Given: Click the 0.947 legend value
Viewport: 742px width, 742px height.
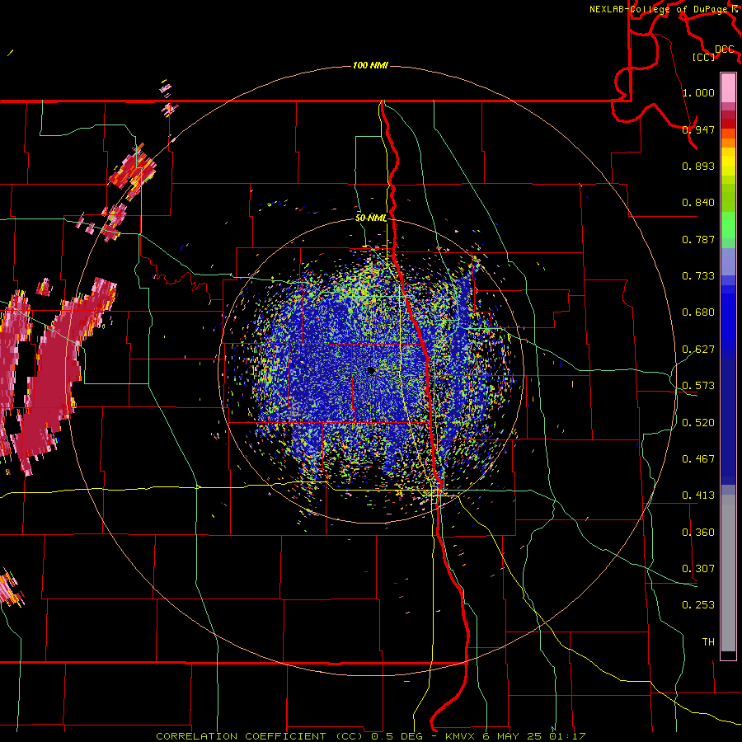Looking at the screenshot, I should pos(698,129).
